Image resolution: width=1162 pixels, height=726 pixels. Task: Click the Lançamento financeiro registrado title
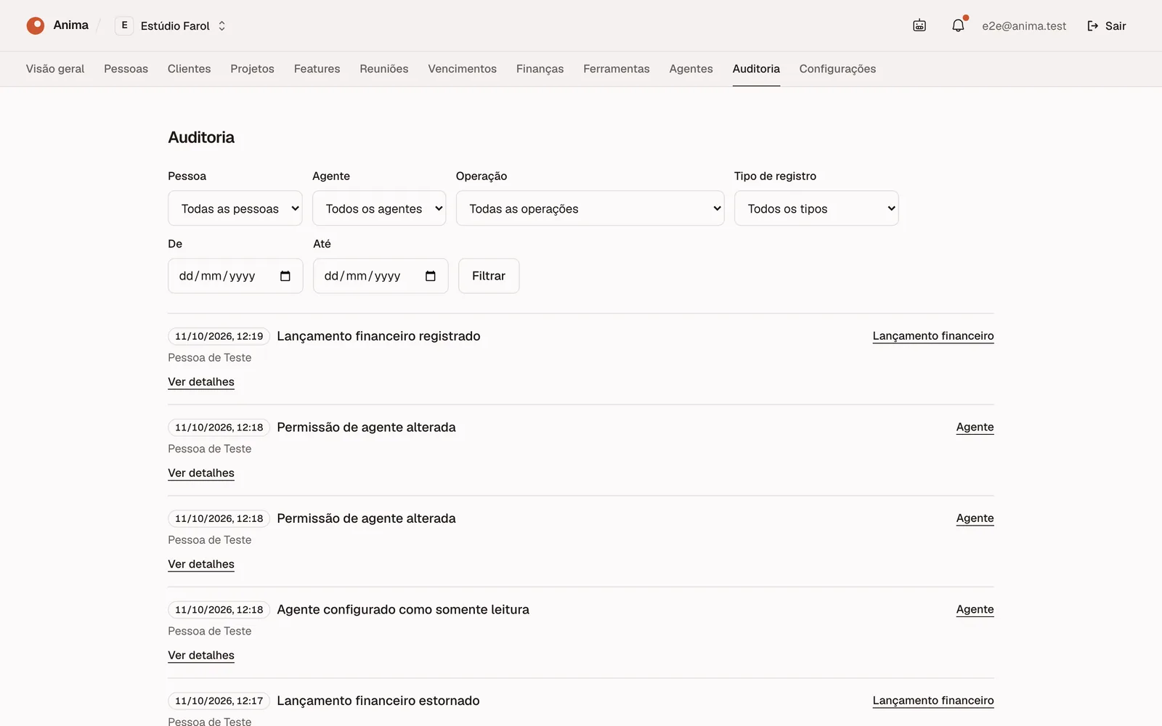coord(378,336)
